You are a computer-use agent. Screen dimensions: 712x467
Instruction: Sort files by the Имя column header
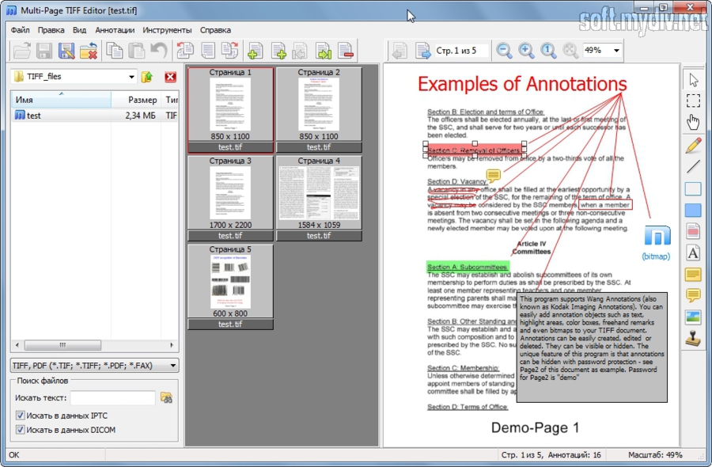click(x=61, y=100)
